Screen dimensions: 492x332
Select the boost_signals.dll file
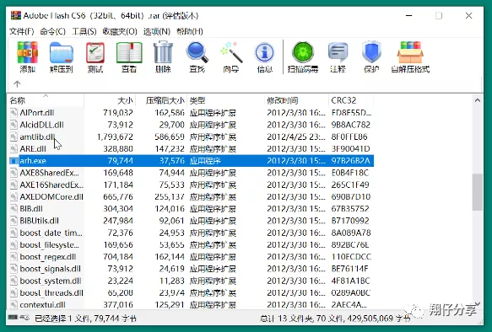pyautogui.click(x=50, y=269)
